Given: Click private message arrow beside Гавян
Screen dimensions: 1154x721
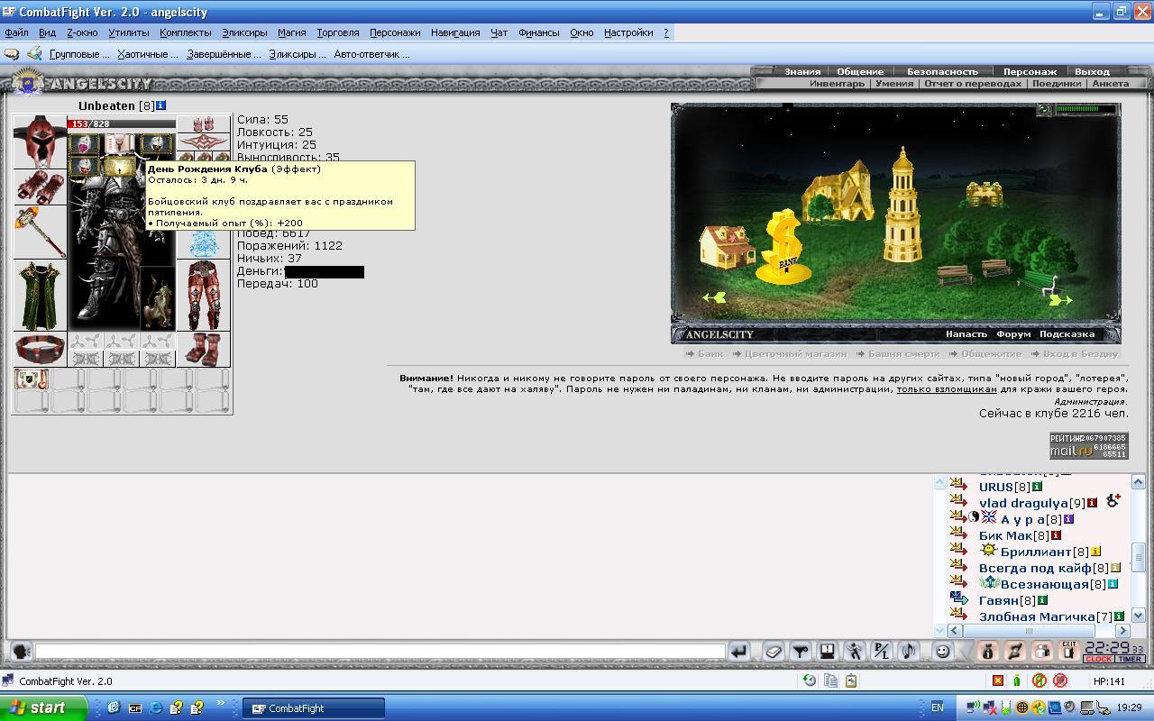Looking at the screenshot, I should pyautogui.click(x=958, y=599).
